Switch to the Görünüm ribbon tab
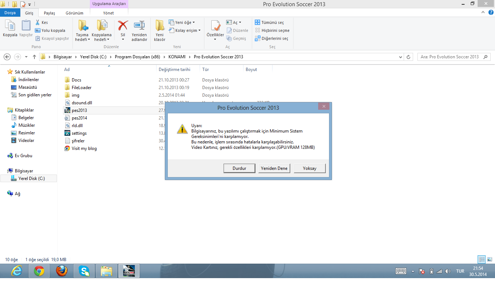This screenshot has width=495, height=285. point(74,13)
